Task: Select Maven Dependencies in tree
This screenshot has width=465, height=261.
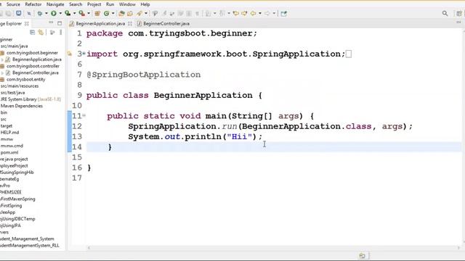Action: click(22, 106)
